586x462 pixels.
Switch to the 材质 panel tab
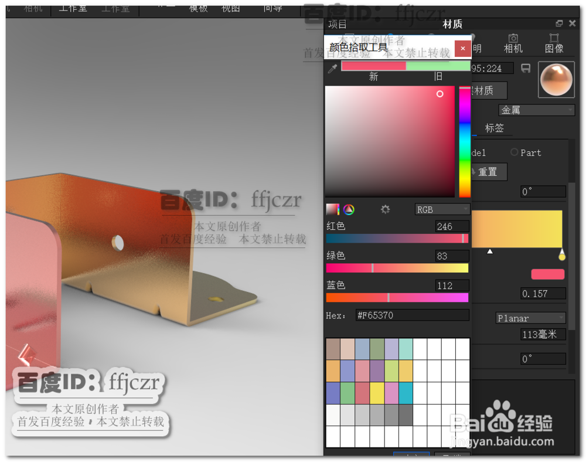(x=452, y=24)
